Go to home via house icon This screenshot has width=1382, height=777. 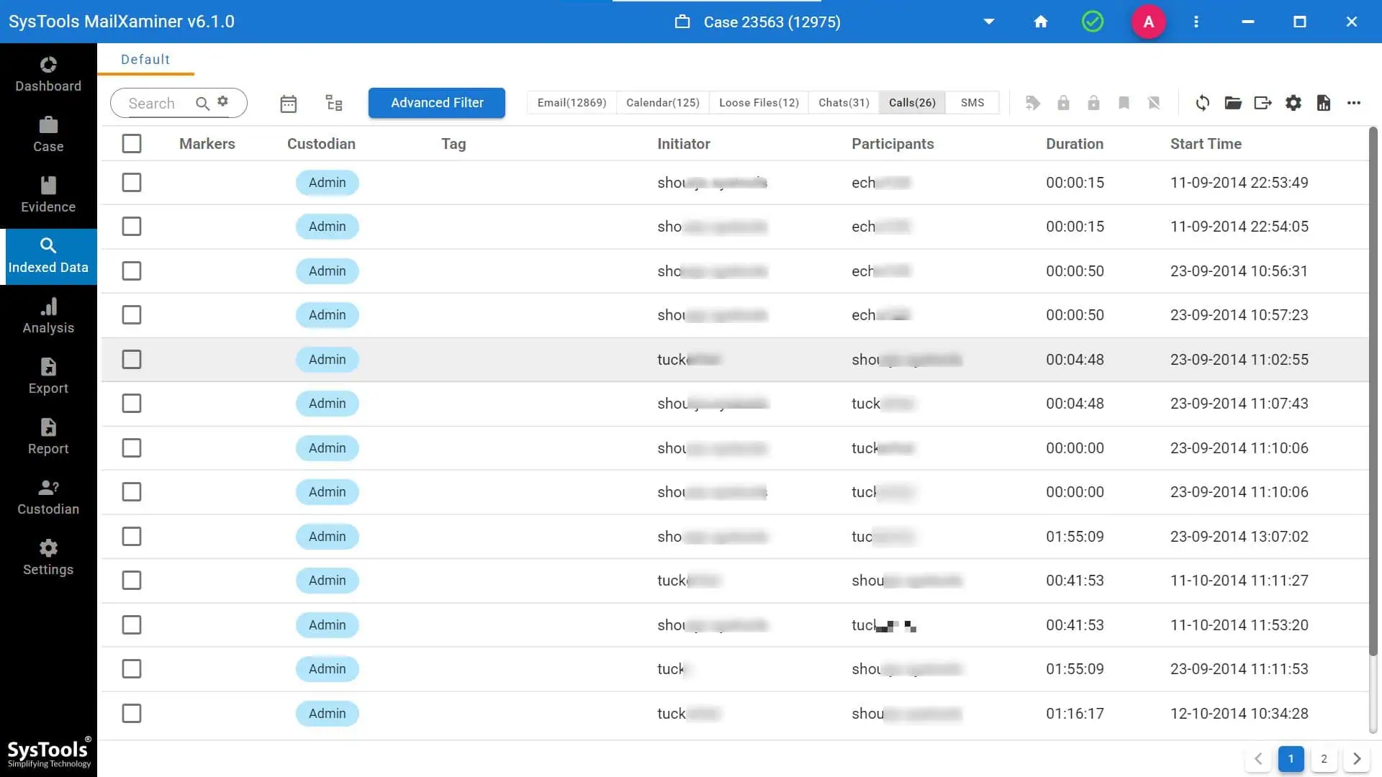click(x=1041, y=22)
